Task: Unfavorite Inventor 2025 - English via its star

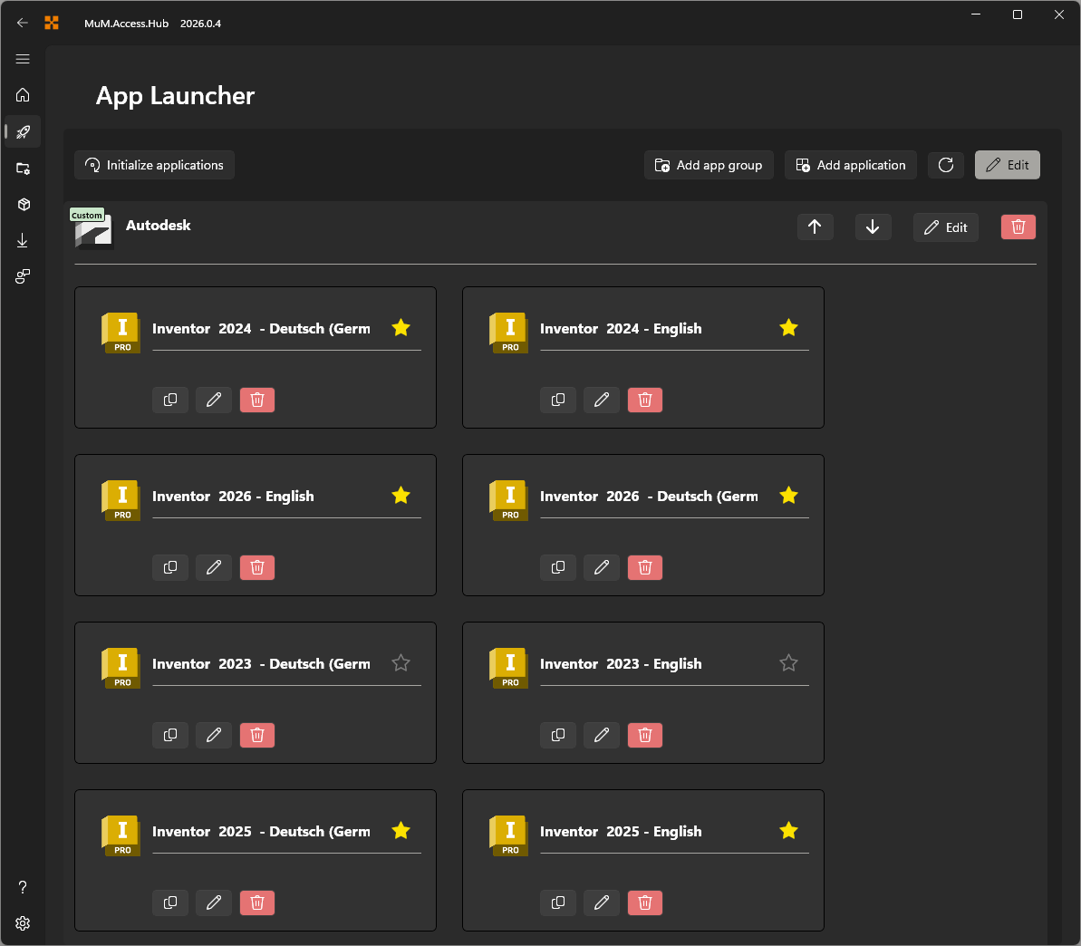Action: [788, 830]
